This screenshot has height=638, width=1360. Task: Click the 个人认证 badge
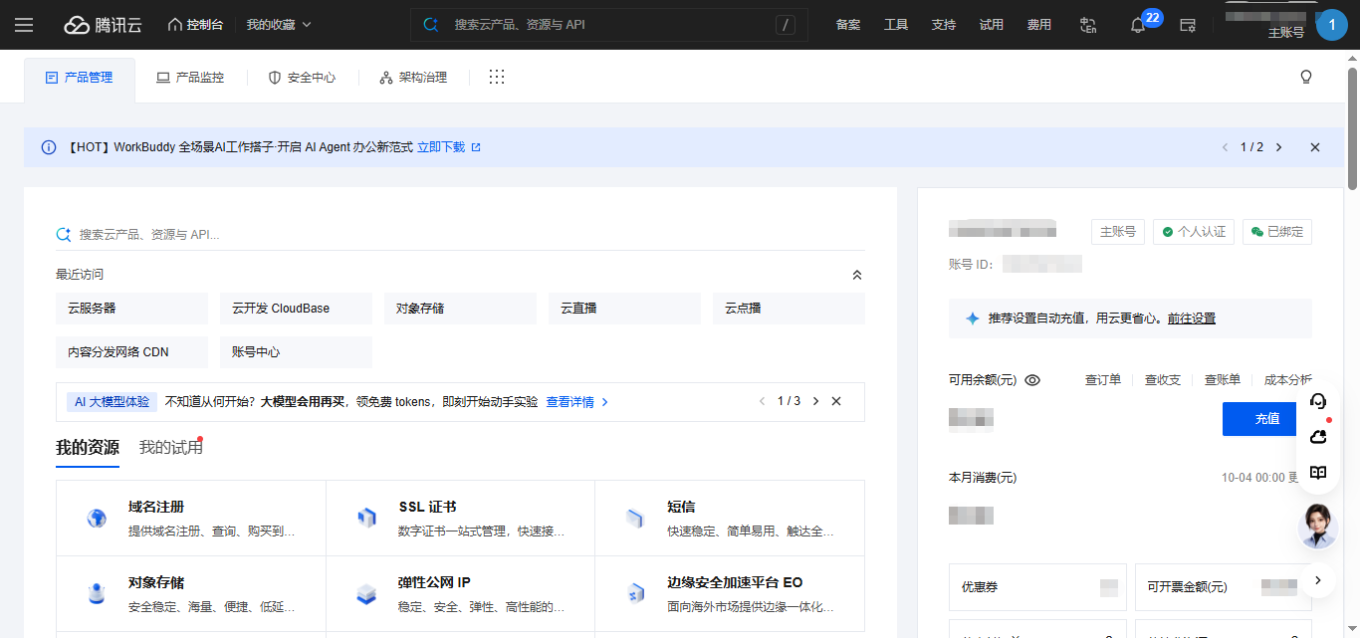tap(1194, 232)
